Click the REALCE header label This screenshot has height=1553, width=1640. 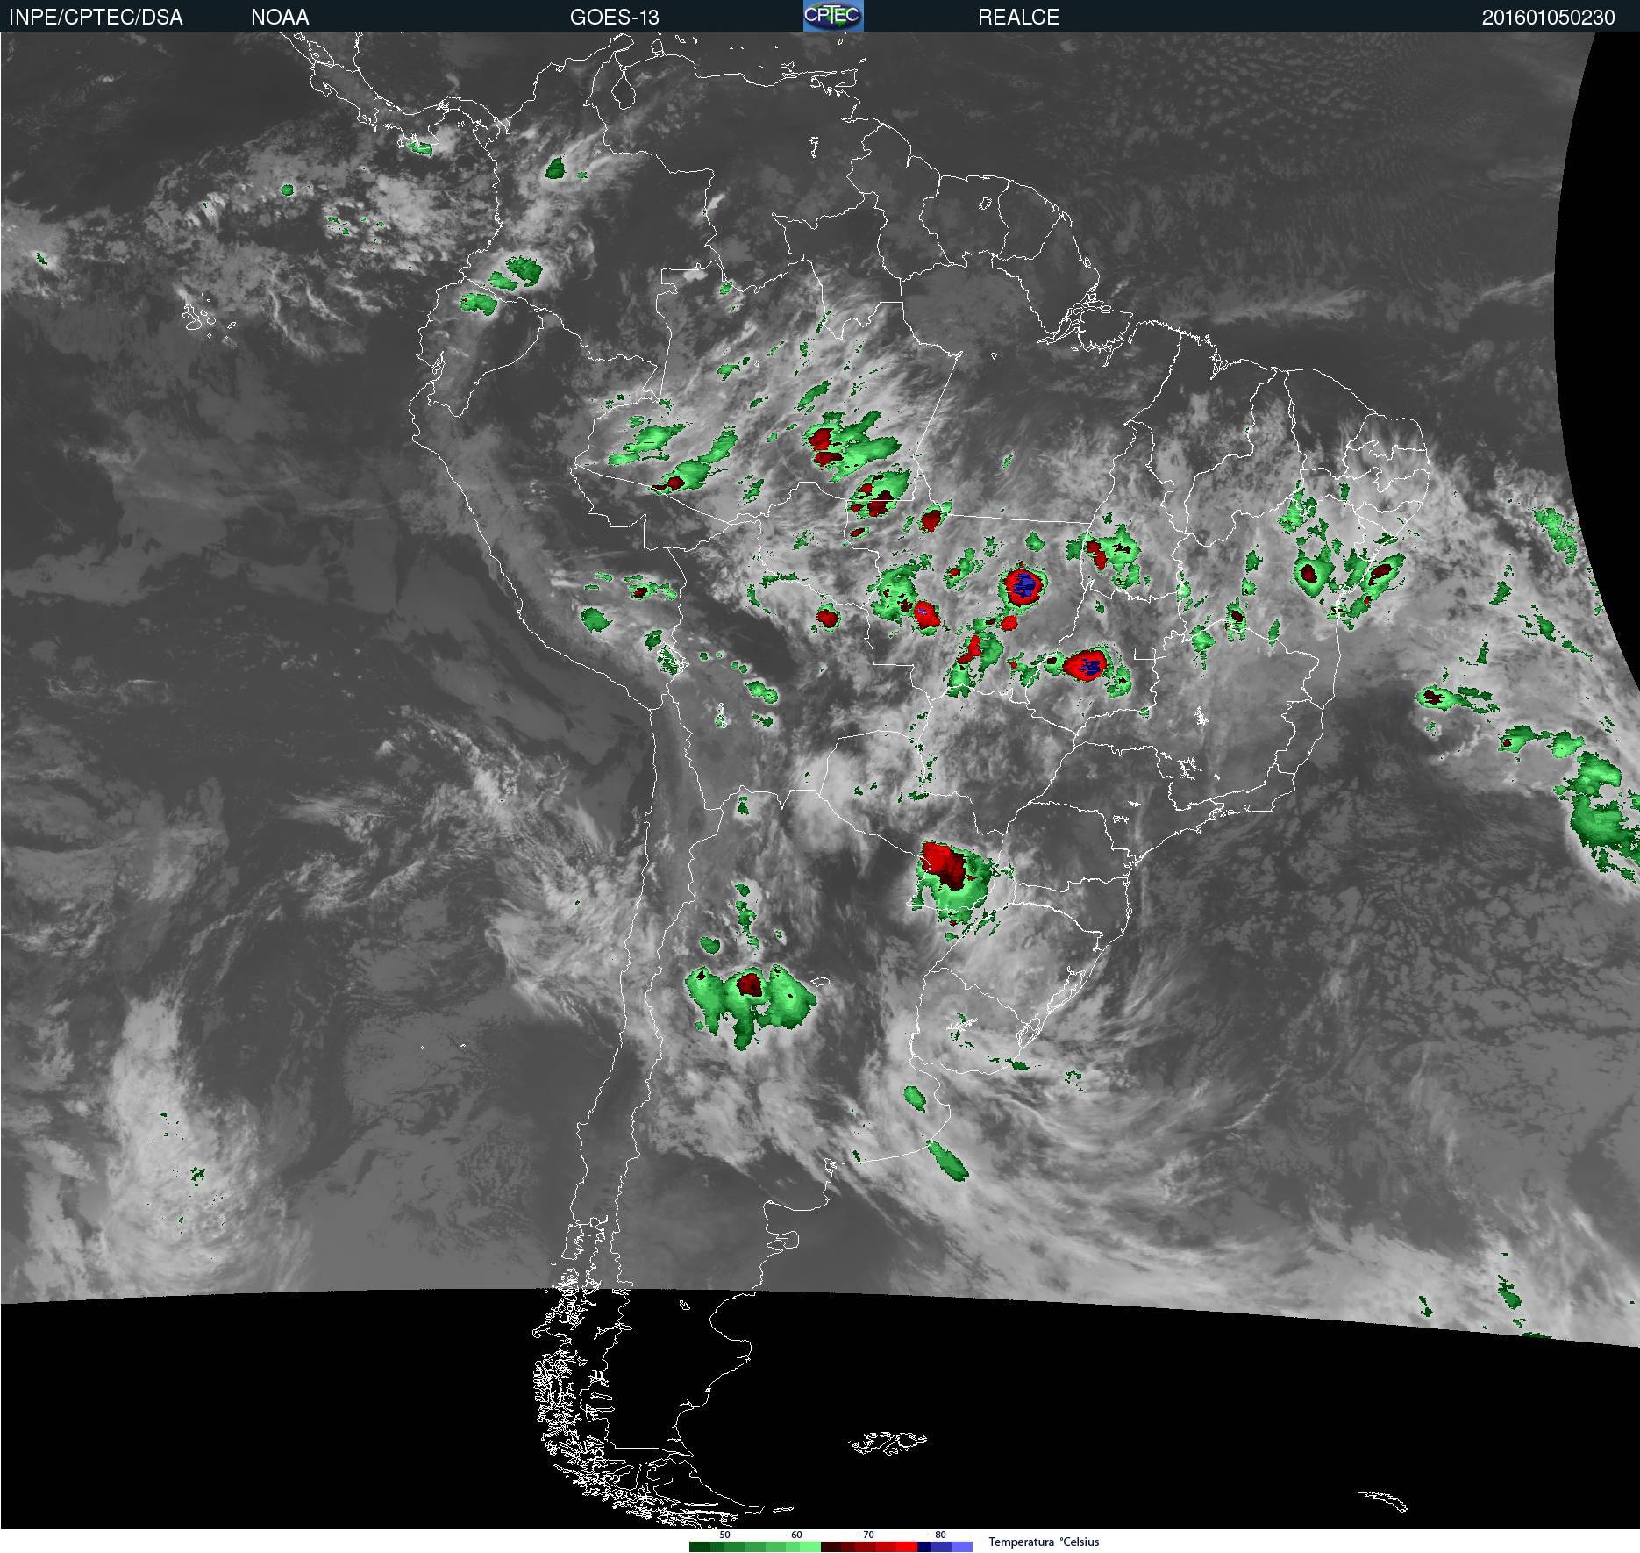(1018, 18)
